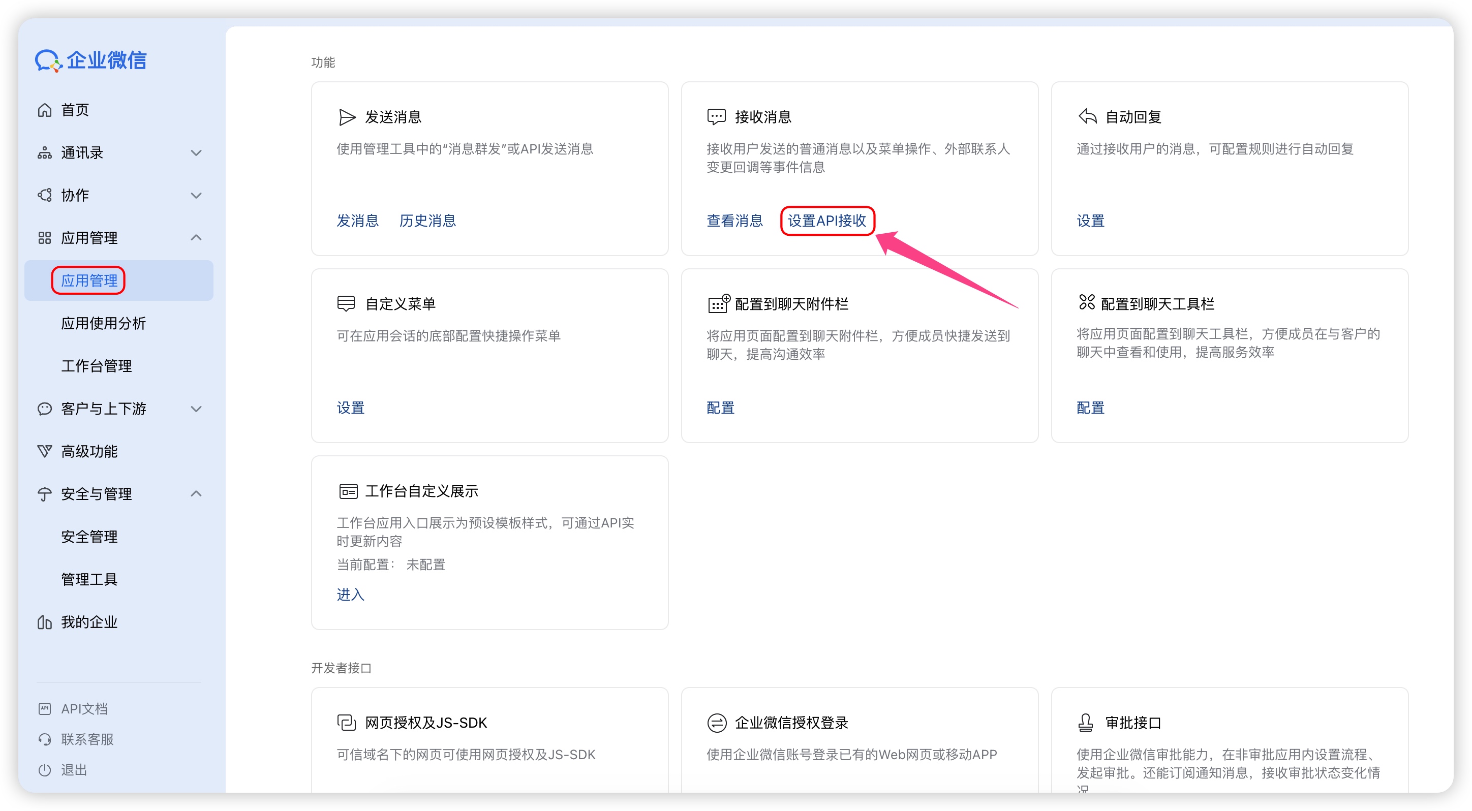This screenshot has width=1472, height=811.
Task: Expand the 客户与上下游 section
Action: pos(196,409)
